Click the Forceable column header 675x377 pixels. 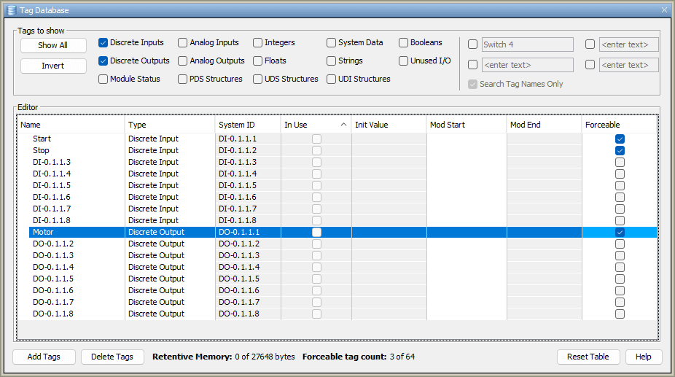618,125
